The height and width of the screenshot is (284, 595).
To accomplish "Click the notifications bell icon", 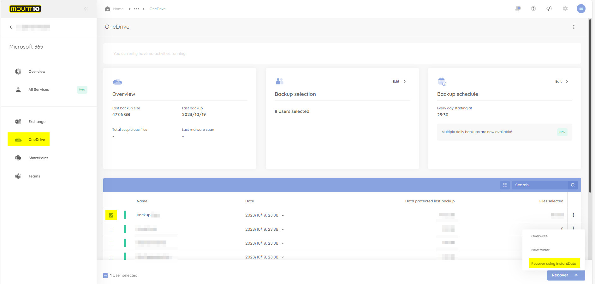I will [518, 9].
